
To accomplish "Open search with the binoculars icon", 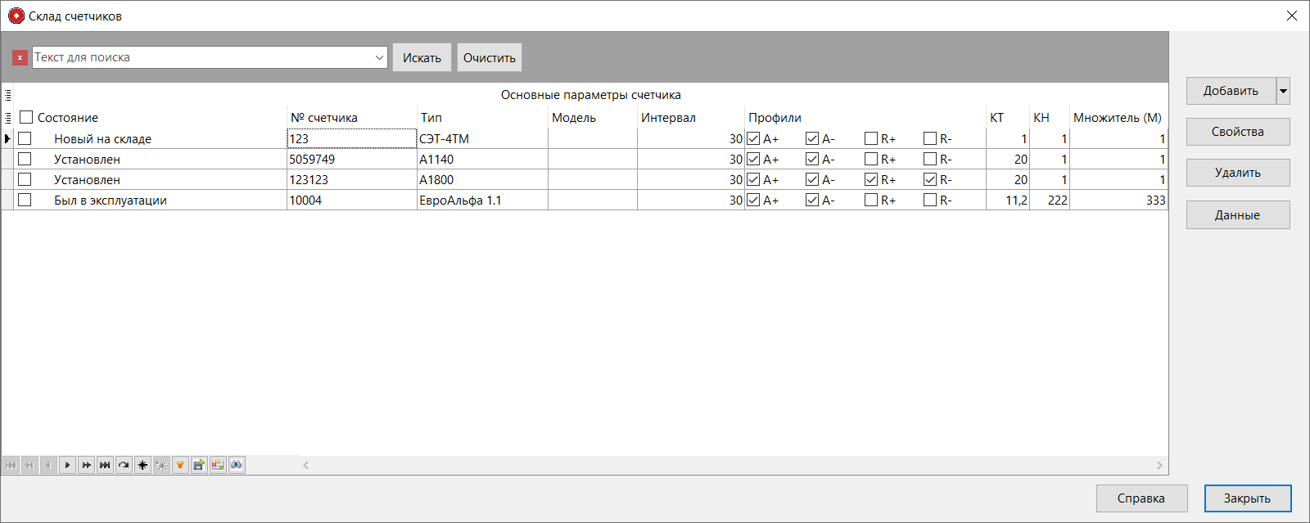I will 237,465.
